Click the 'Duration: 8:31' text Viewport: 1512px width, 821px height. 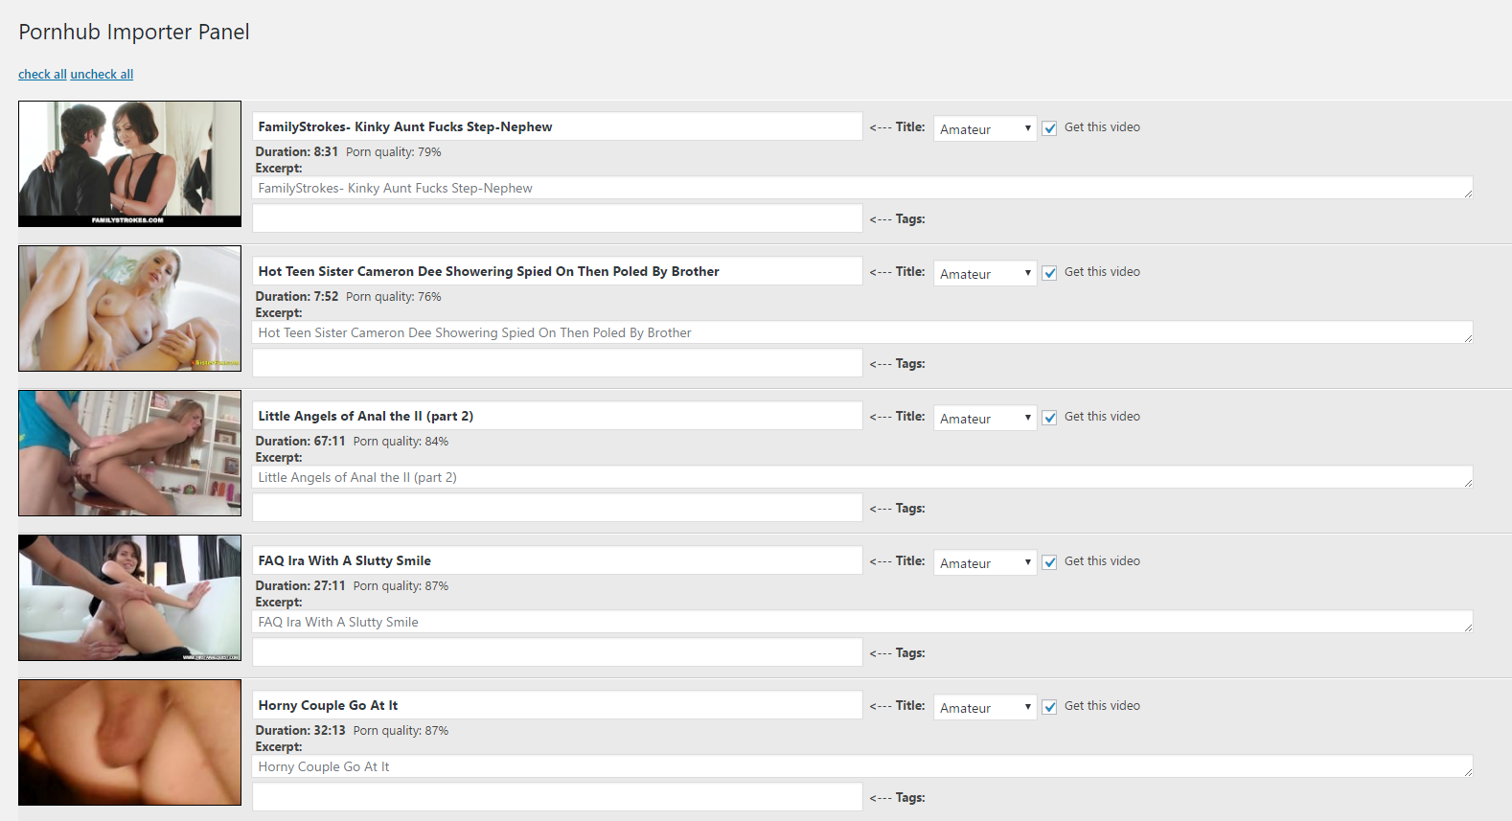point(296,151)
